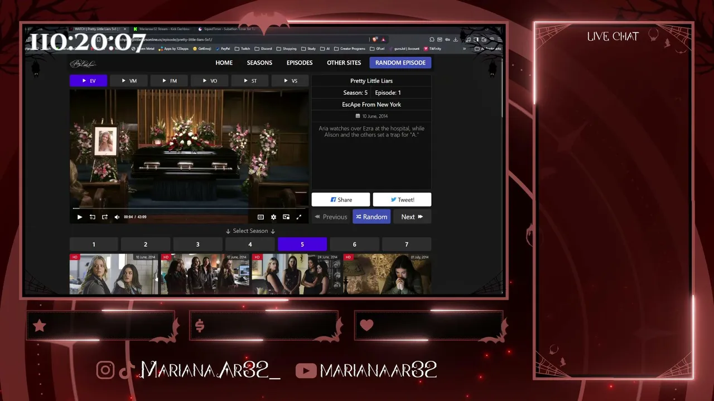Skip the video forward ten seconds
714x401 pixels.
click(x=104, y=217)
